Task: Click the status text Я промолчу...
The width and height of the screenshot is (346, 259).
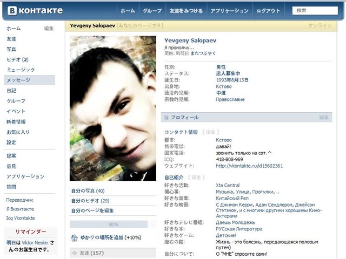Action: coord(179,47)
